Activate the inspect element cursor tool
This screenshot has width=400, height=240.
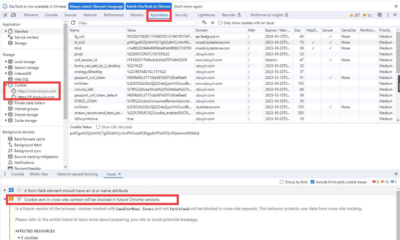click(5, 15)
